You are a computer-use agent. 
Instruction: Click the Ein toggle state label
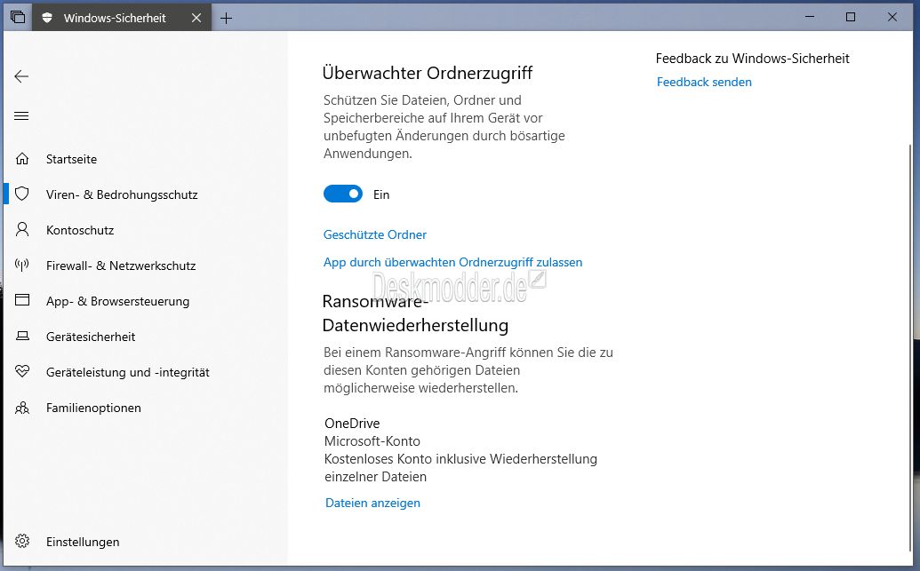point(381,194)
